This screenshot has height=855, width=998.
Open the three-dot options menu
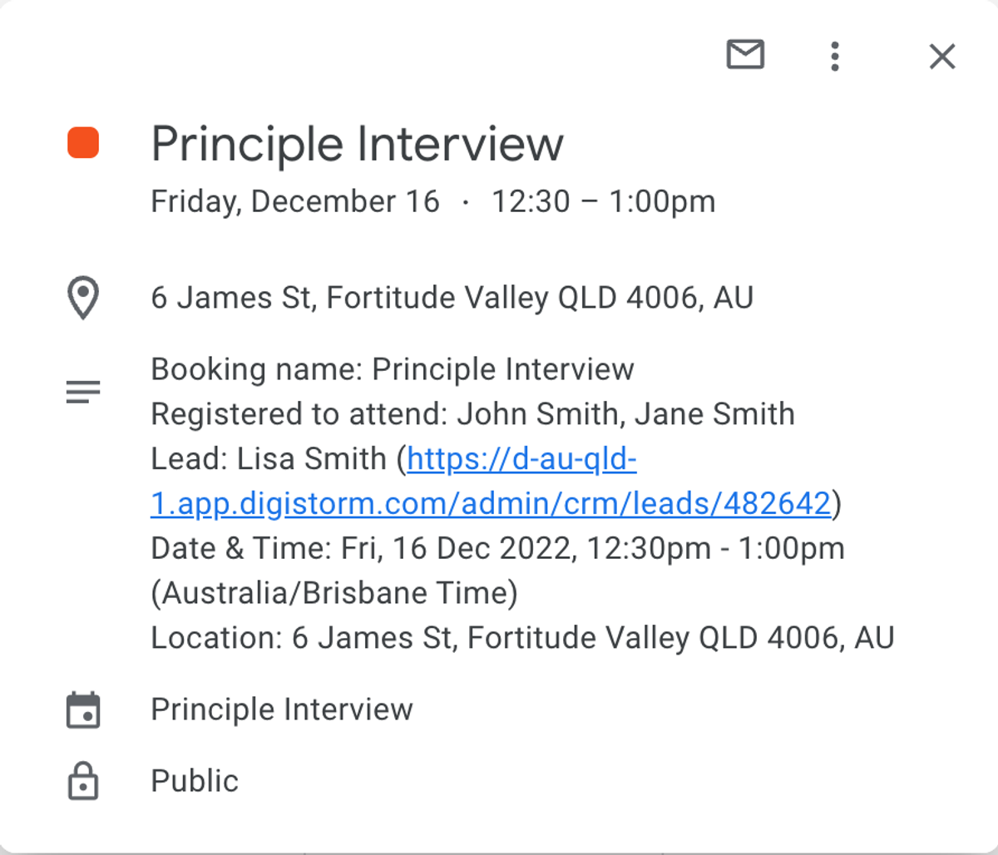(835, 57)
